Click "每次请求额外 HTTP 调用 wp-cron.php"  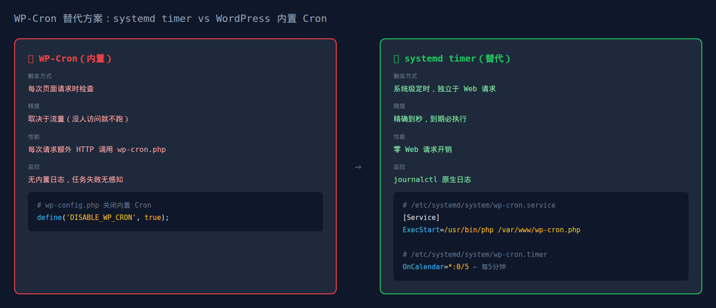[97, 150]
